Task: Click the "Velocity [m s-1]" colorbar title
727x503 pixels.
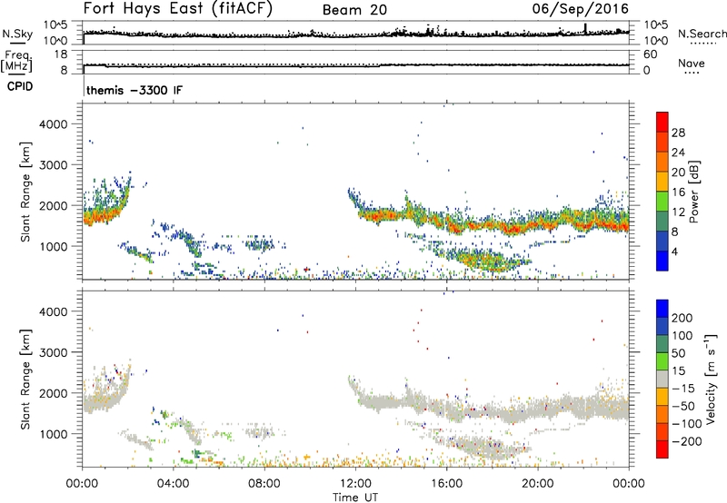Action: pos(711,379)
